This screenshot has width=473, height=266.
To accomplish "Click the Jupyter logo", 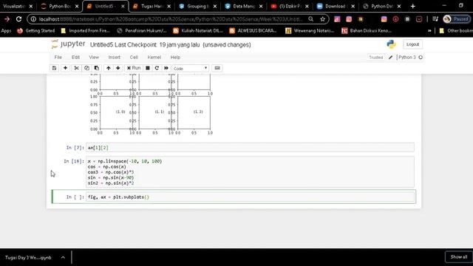I will [x=69, y=44].
